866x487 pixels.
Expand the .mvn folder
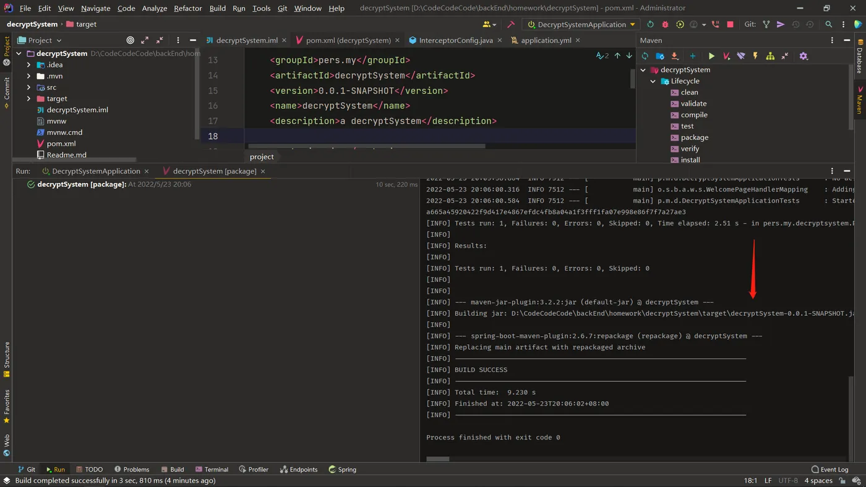coord(28,76)
